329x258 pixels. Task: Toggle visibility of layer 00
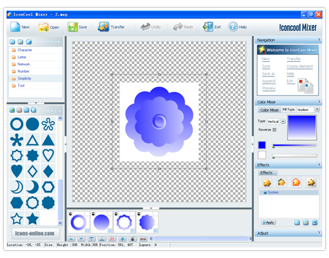tap(139, 213)
